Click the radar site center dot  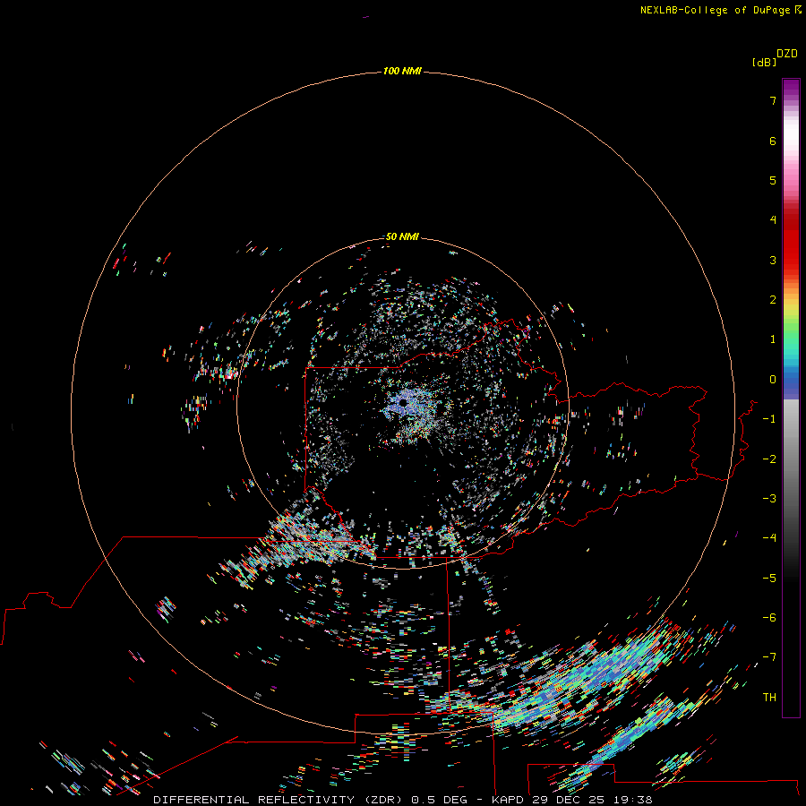[404, 402]
